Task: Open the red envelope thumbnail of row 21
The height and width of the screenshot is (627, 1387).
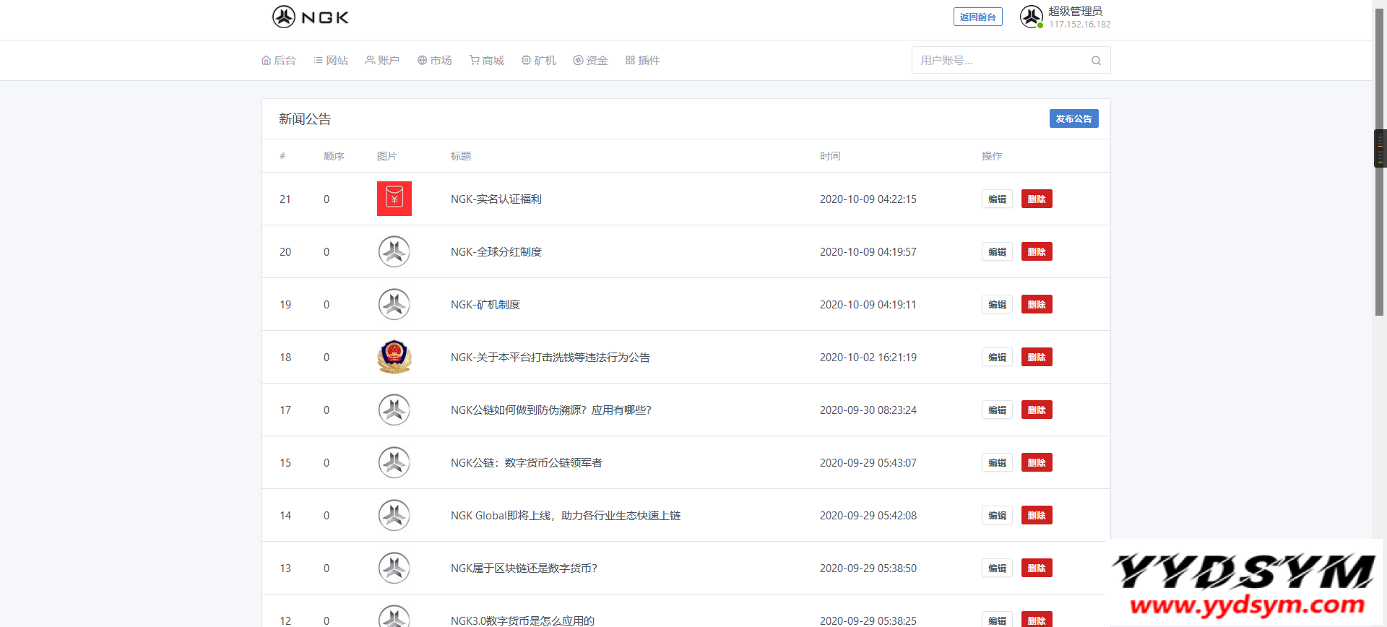Action: pos(394,199)
